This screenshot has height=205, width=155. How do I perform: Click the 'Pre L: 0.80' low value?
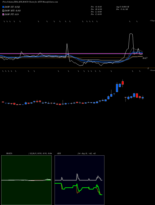[96, 12]
